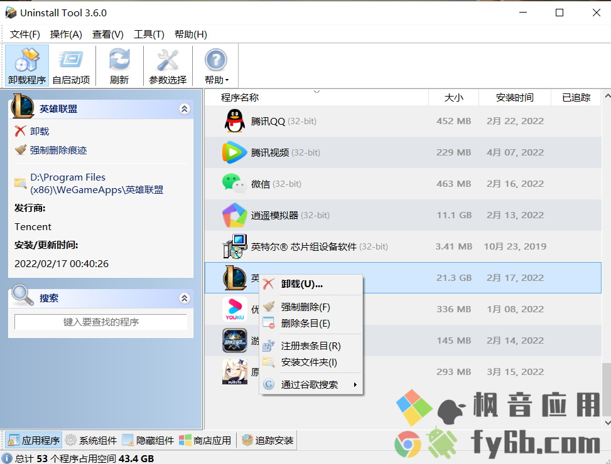This screenshot has width=611, height=464.
Task: Click the scroll down arrow of the program list
Action: pyautogui.click(x=607, y=423)
